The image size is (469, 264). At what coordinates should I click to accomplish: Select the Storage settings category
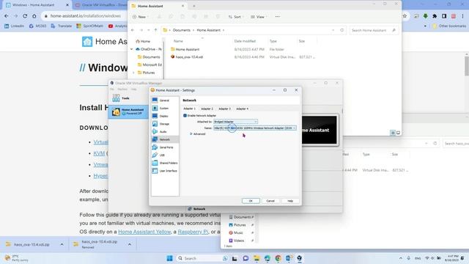[x=165, y=124]
